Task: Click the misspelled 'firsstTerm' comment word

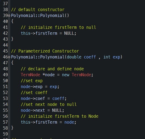Action: (x=67, y=116)
